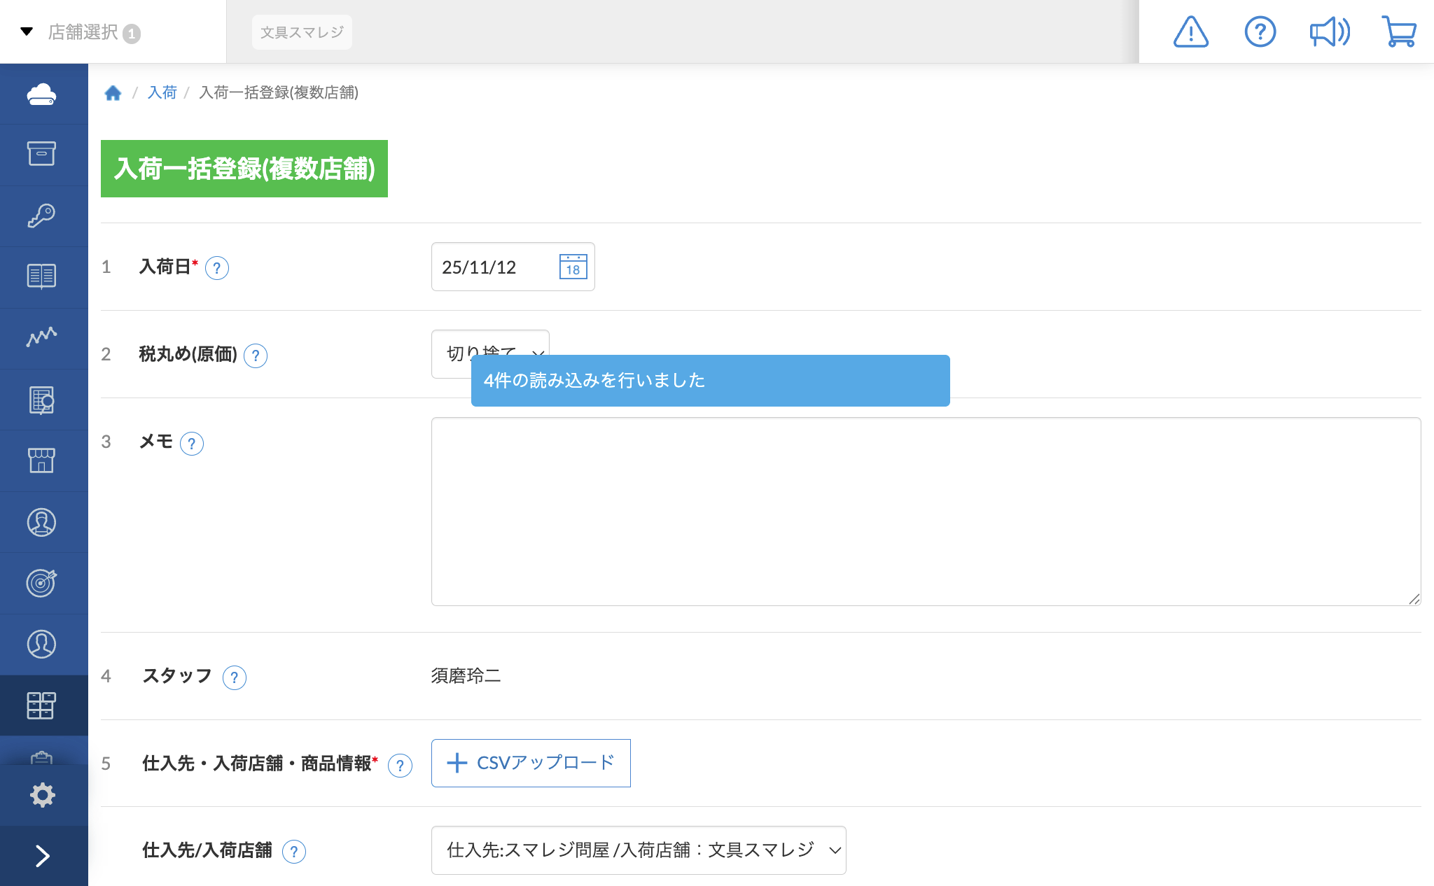Click the warning triangle alert icon
This screenshot has width=1434, height=886.
click(1190, 32)
